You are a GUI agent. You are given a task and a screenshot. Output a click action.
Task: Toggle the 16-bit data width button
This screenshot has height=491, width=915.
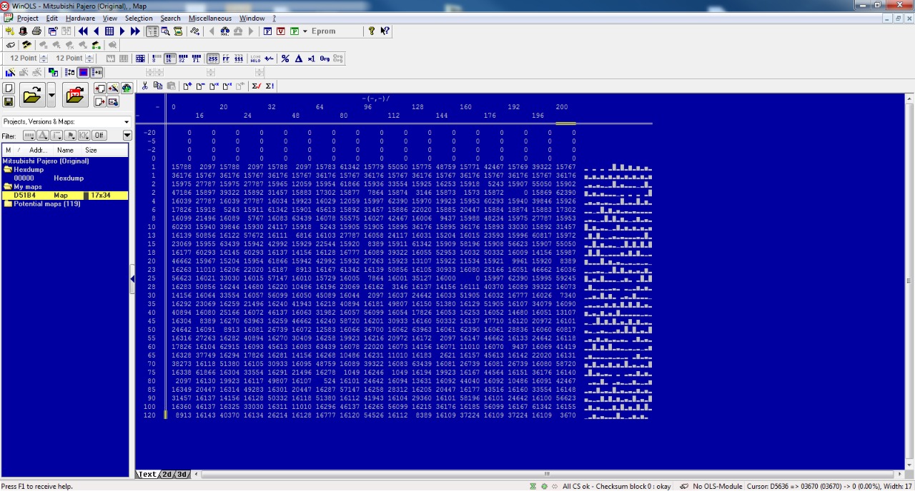click(170, 59)
